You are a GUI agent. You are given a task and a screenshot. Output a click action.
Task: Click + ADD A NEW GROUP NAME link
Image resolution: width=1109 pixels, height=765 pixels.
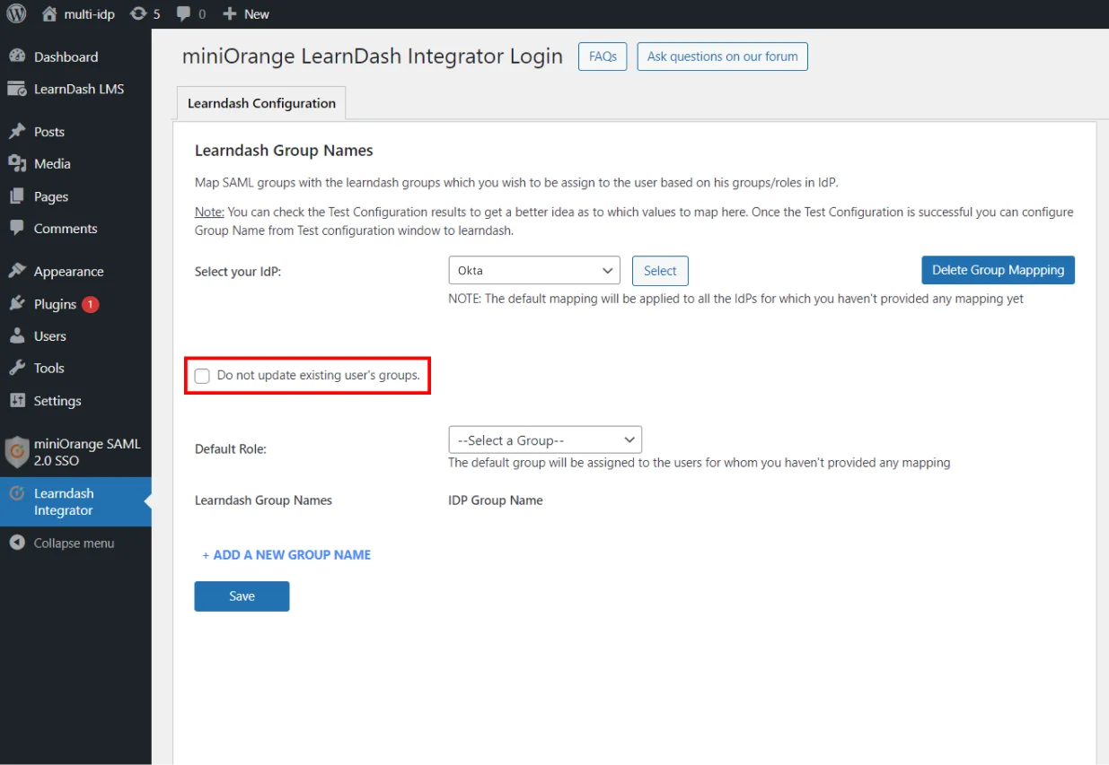286,555
